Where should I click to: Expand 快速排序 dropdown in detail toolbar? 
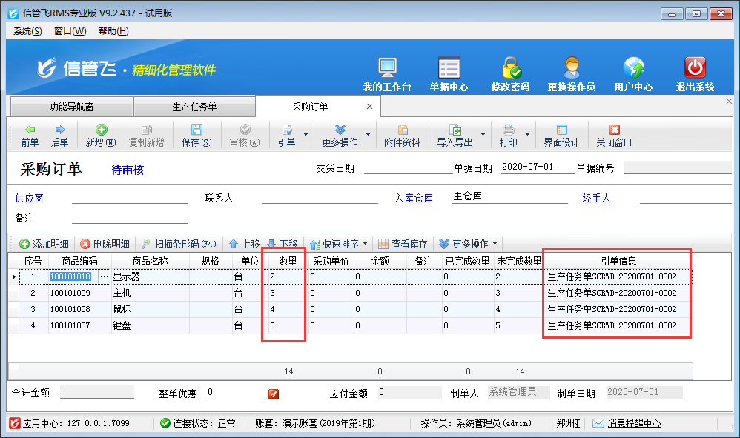pyautogui.click(x=365, y=244)
